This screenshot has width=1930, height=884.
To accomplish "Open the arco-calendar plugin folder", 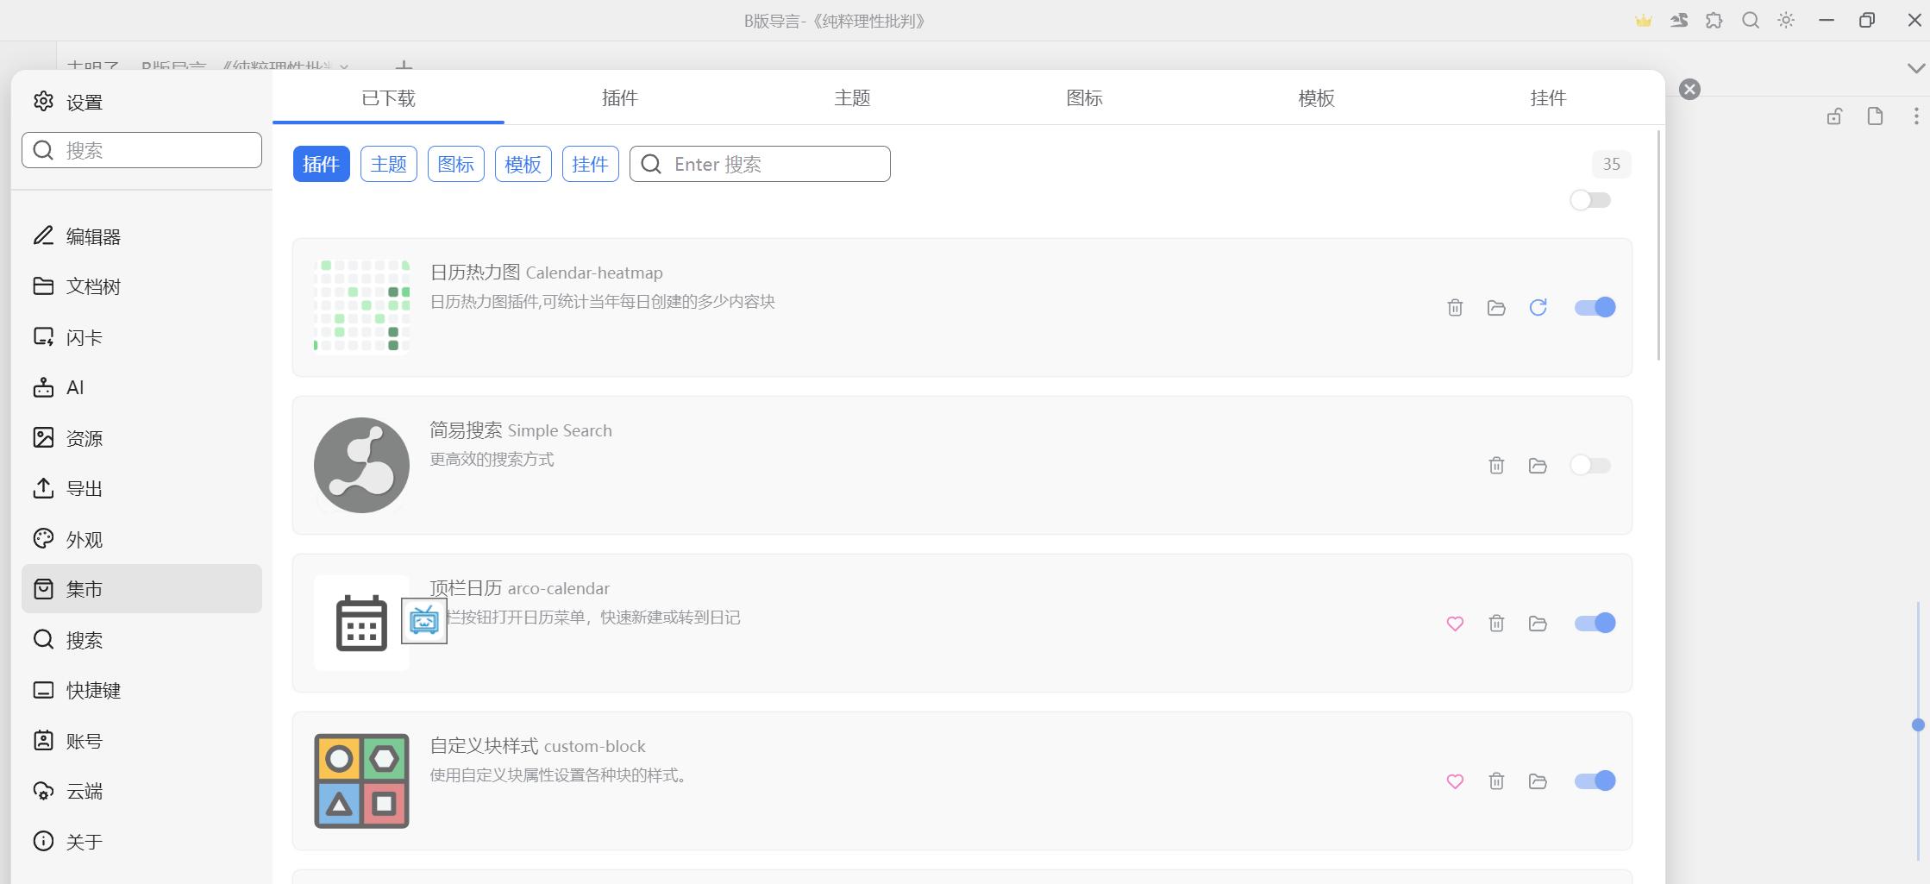I will pyautogui.click(x=1538, y=624).
